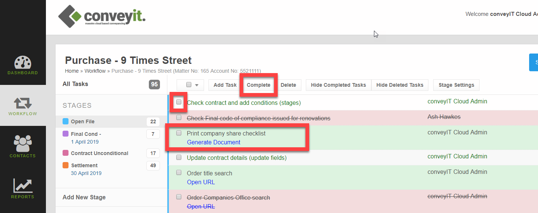538x213 pixels.
Task: Open the Contacts people icon
Action: (23, 144)
